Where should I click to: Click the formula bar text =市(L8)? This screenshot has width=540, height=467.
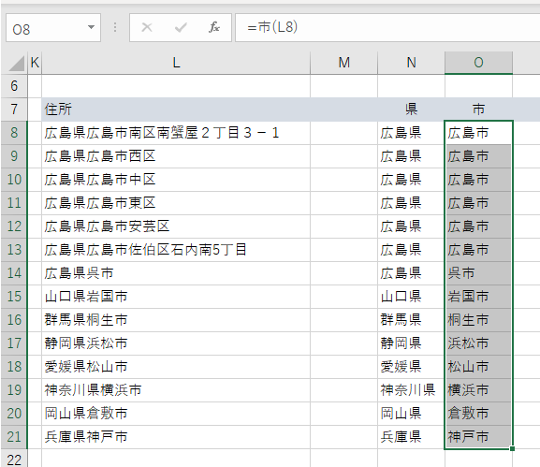tap(272, 27)
